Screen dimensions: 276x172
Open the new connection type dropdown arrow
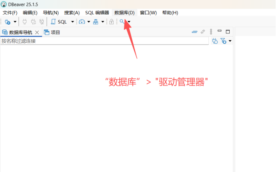(x=15, y=22)
